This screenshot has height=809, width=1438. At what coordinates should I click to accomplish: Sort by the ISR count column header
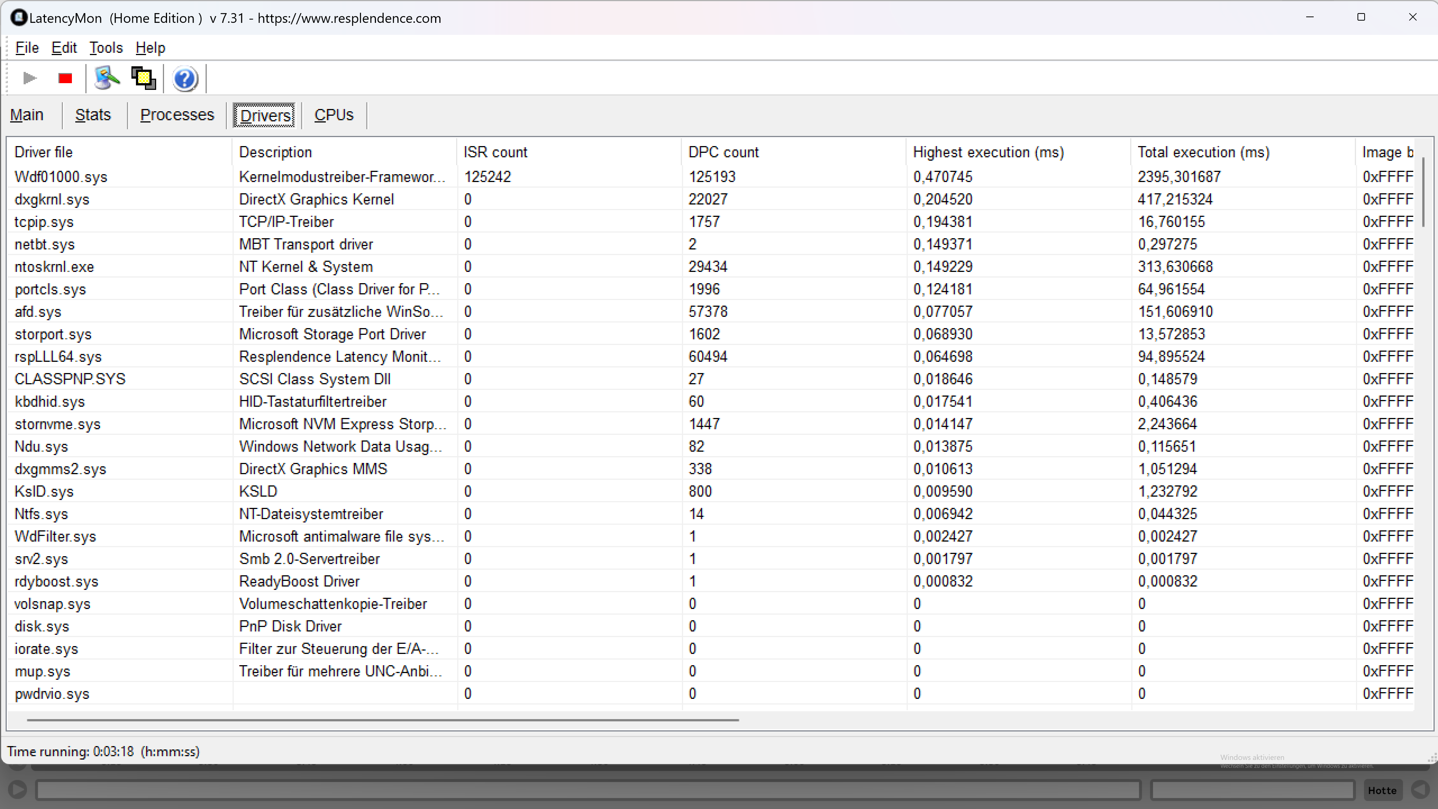pos(569,152)
